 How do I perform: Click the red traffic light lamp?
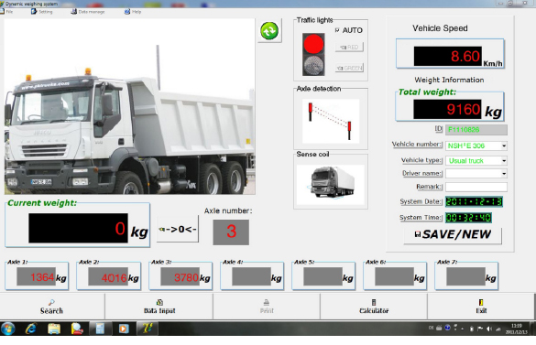(x=313, y=44)
